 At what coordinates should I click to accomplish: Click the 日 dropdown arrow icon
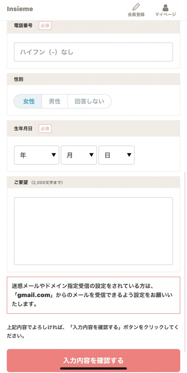(129, 155)
